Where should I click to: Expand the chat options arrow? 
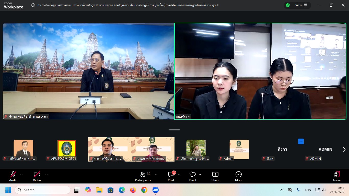click(179, 174)
